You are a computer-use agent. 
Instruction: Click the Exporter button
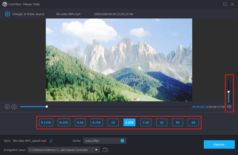click(219, 144)
